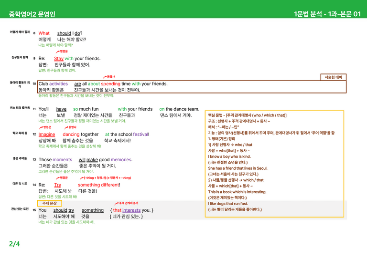Viewport: 367px width, 259px height.
Task: Click the margin label "학교 축제 춤"
Action: click(x=20, y=133)
